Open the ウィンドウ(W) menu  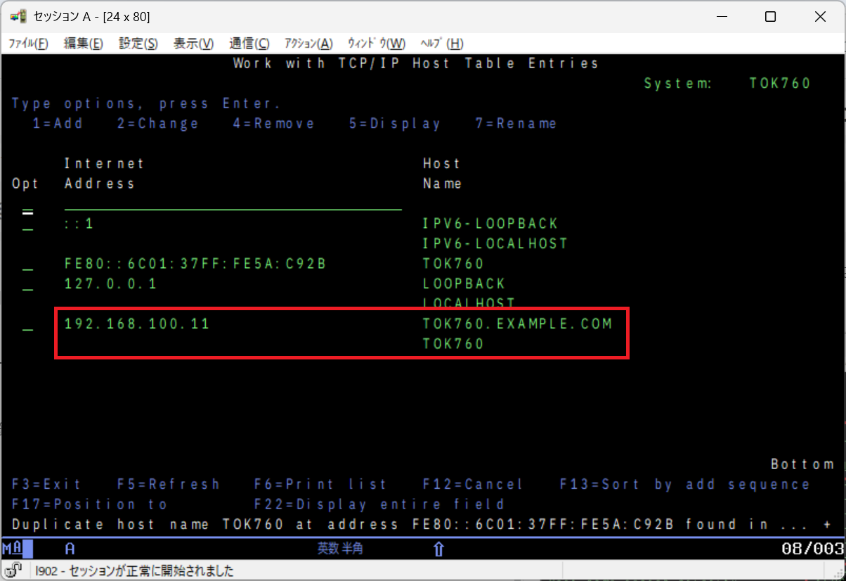pos(377,44)
